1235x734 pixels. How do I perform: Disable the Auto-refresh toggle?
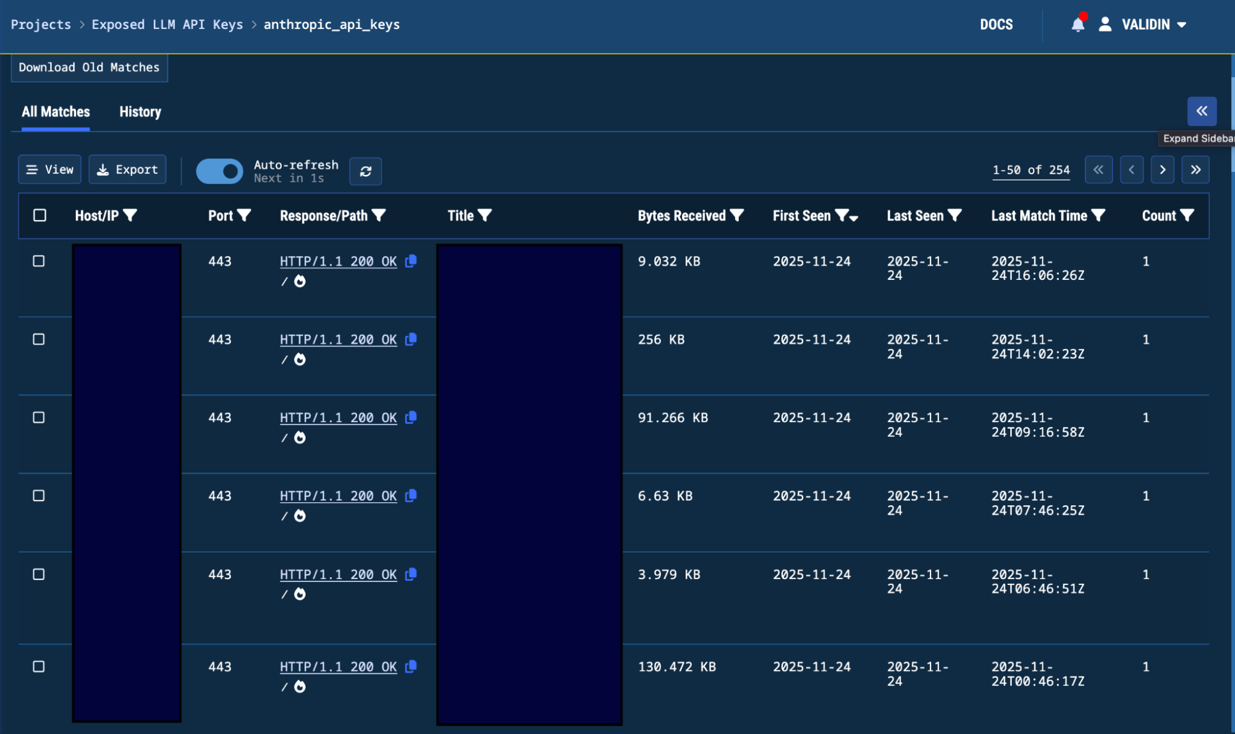click(220, 171)
